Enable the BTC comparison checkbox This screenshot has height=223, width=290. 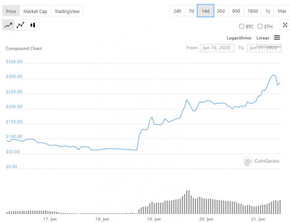point(242,26)
